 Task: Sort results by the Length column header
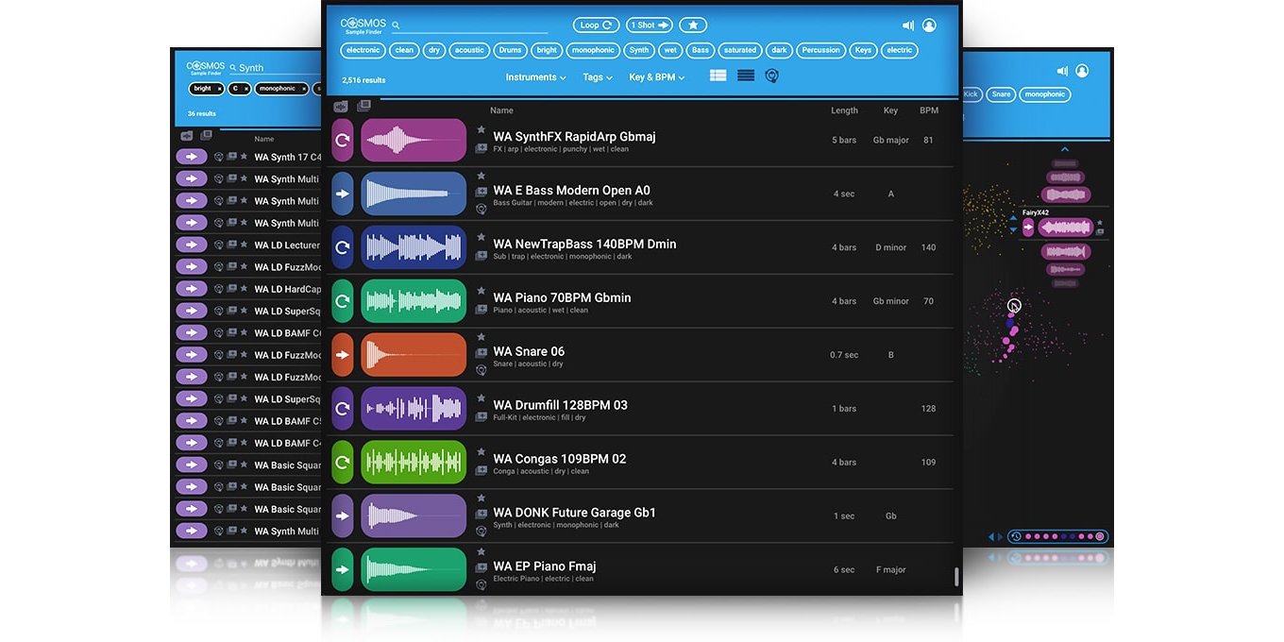[x=844, y=110]
